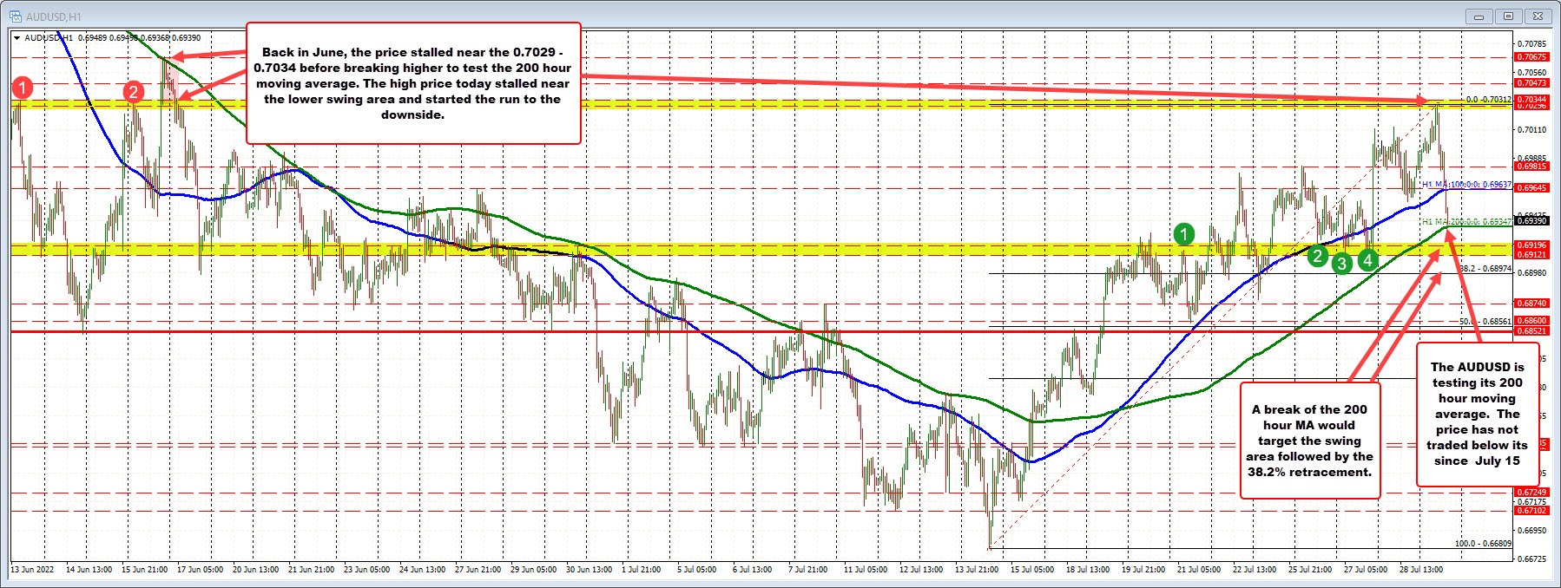The width and height of the screenshot is (1561, 588).
Task: Click the 13 Jun 2022 date label
Action: (x=32, y=570)
